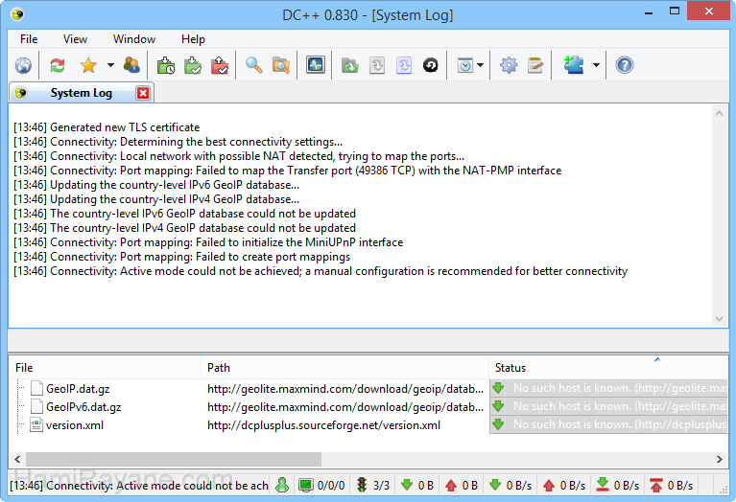This screenshot has height=502, width=736.
Task: Open the View menu
Action: (75, 39)
